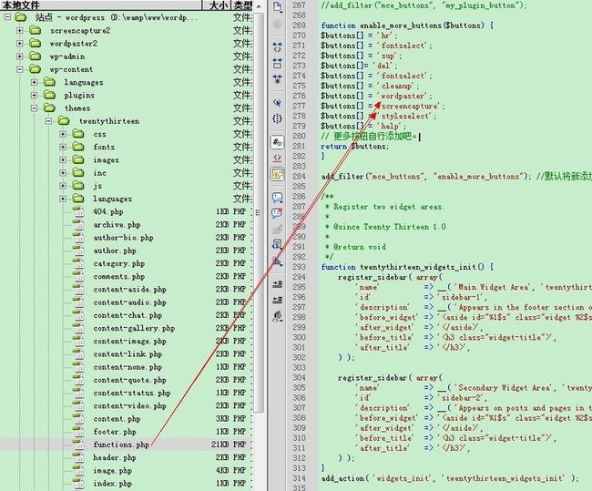
Task: Select the 404.php file
Action: click(108, 211)
